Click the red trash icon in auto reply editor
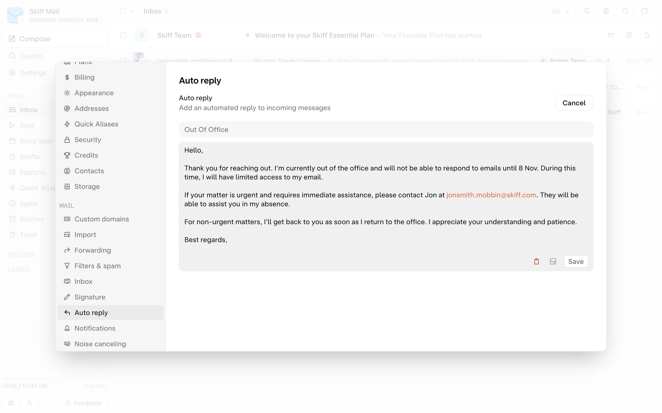 click(x=536, y=262)
